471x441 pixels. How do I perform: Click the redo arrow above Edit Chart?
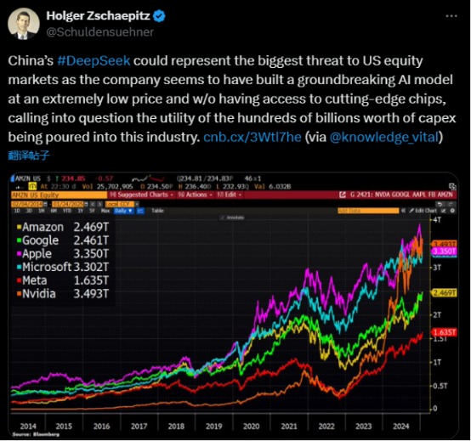(x=451, y=204)
